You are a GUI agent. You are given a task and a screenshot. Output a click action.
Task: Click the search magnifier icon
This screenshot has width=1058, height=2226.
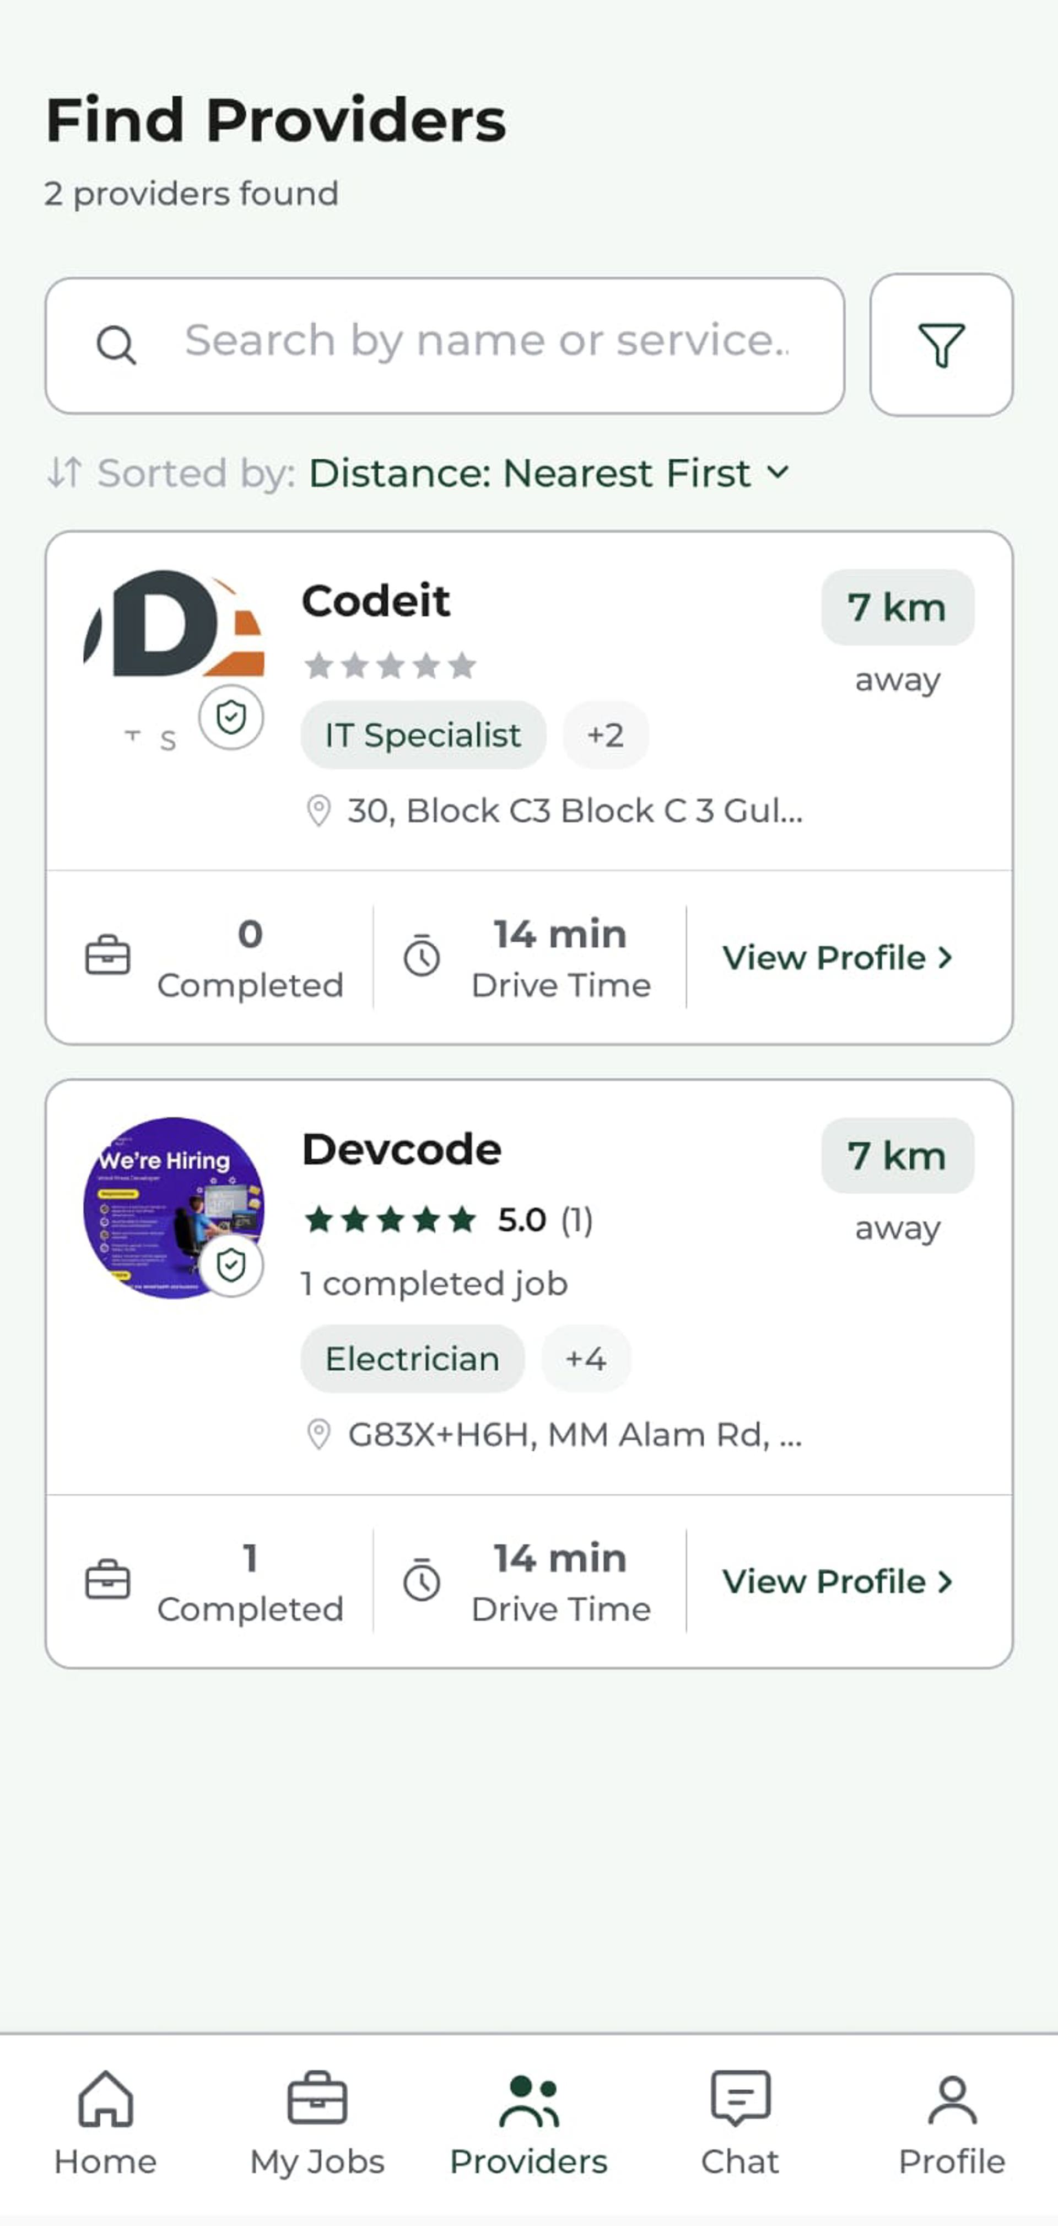click(116, 346)
